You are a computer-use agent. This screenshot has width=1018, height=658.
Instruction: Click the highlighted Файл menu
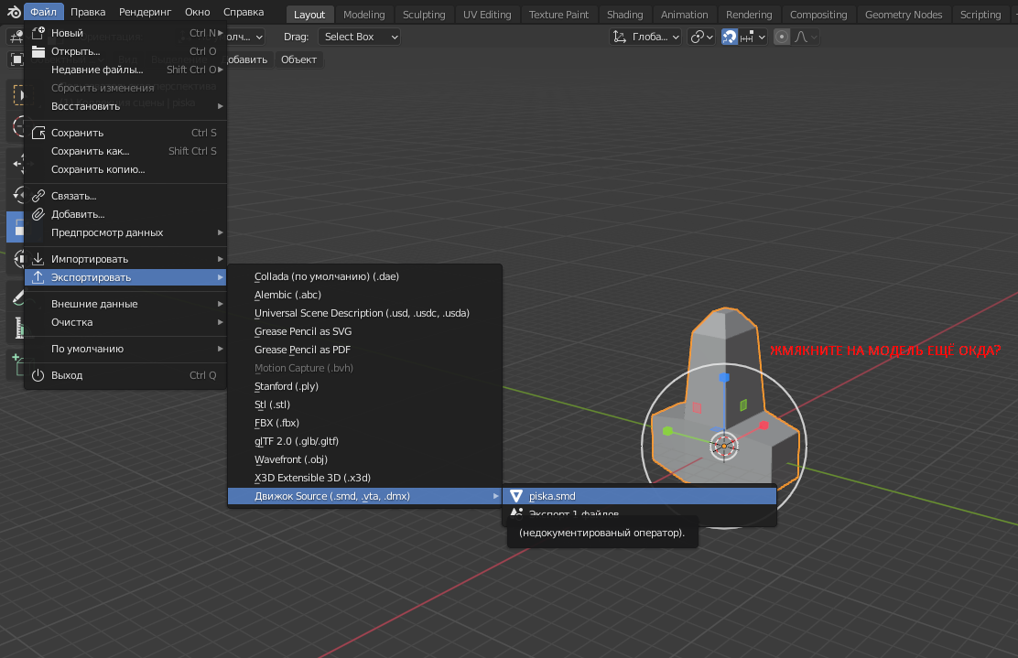point(44,12)
